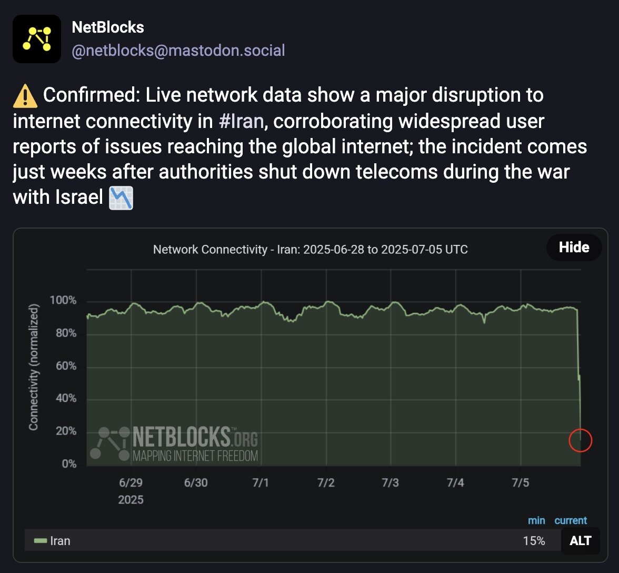Click the green Iran legend swatch
The width and height of the screenshot is (619, 573).
(x=41, y=541)
